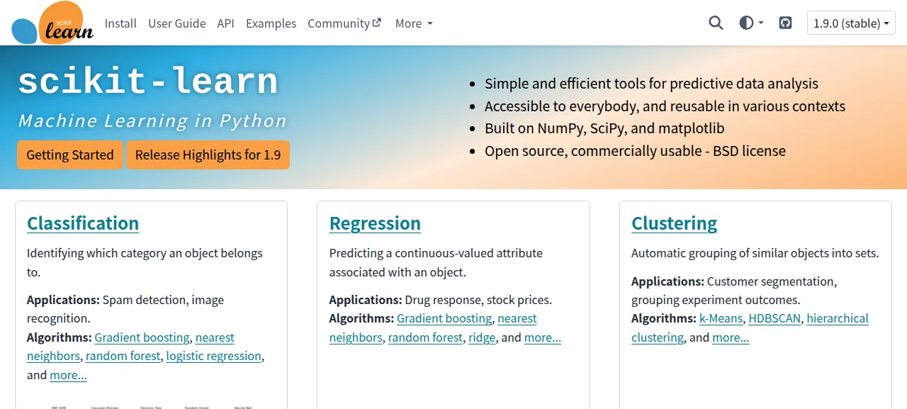Click the scikit-learn logo in navbar
The width and height of the screenshot is (907, 409).
(x=52, y=23)
